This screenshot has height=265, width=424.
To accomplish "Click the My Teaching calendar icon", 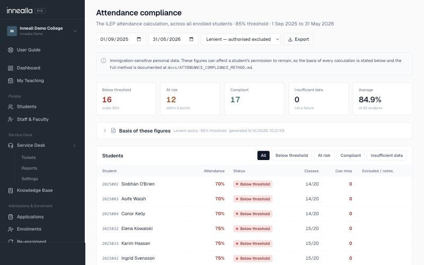I will click(x=11, y=81).
